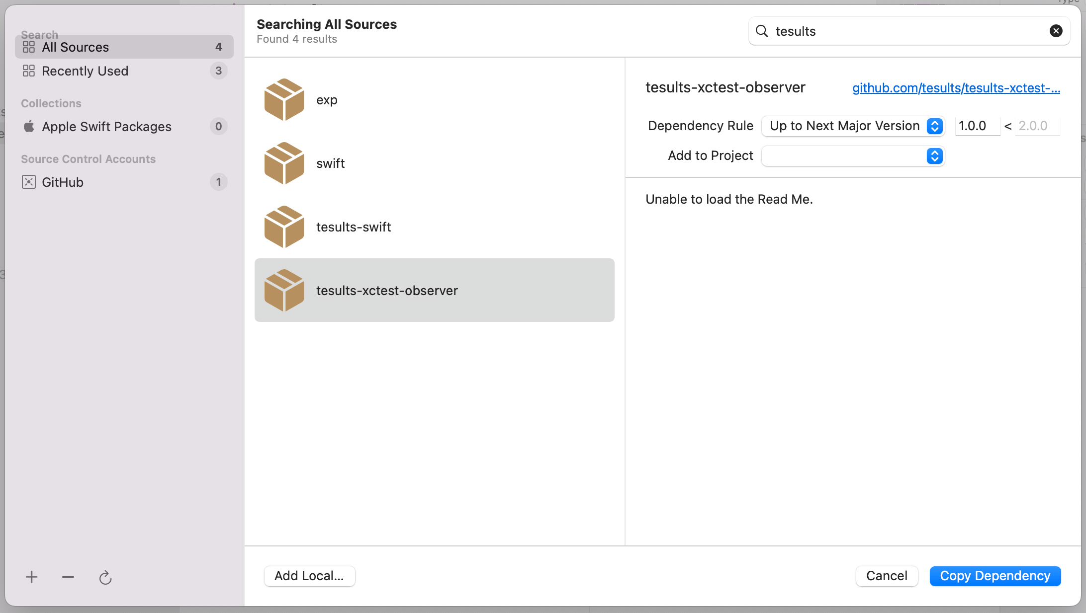
Task: Click the Apple logo icon beside Swift Packages
Action: [x=29, y=126]
